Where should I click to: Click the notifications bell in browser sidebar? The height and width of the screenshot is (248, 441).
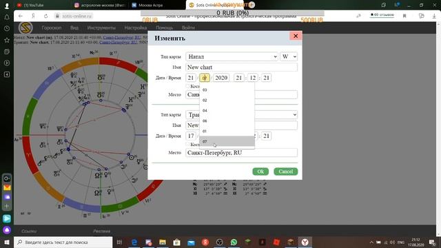(7, 17)
